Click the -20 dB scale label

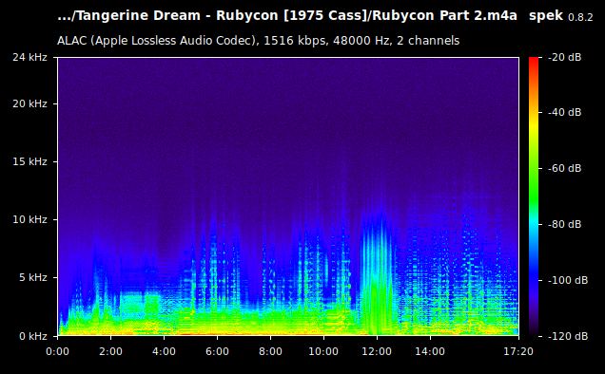(x=564, y=57)
